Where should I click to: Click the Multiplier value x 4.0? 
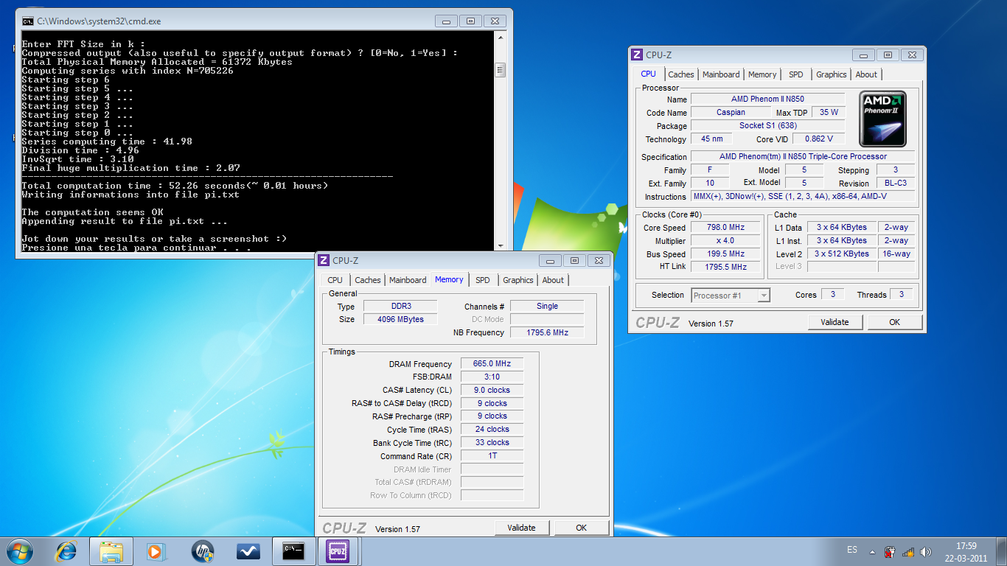click(x=726, y=241)
